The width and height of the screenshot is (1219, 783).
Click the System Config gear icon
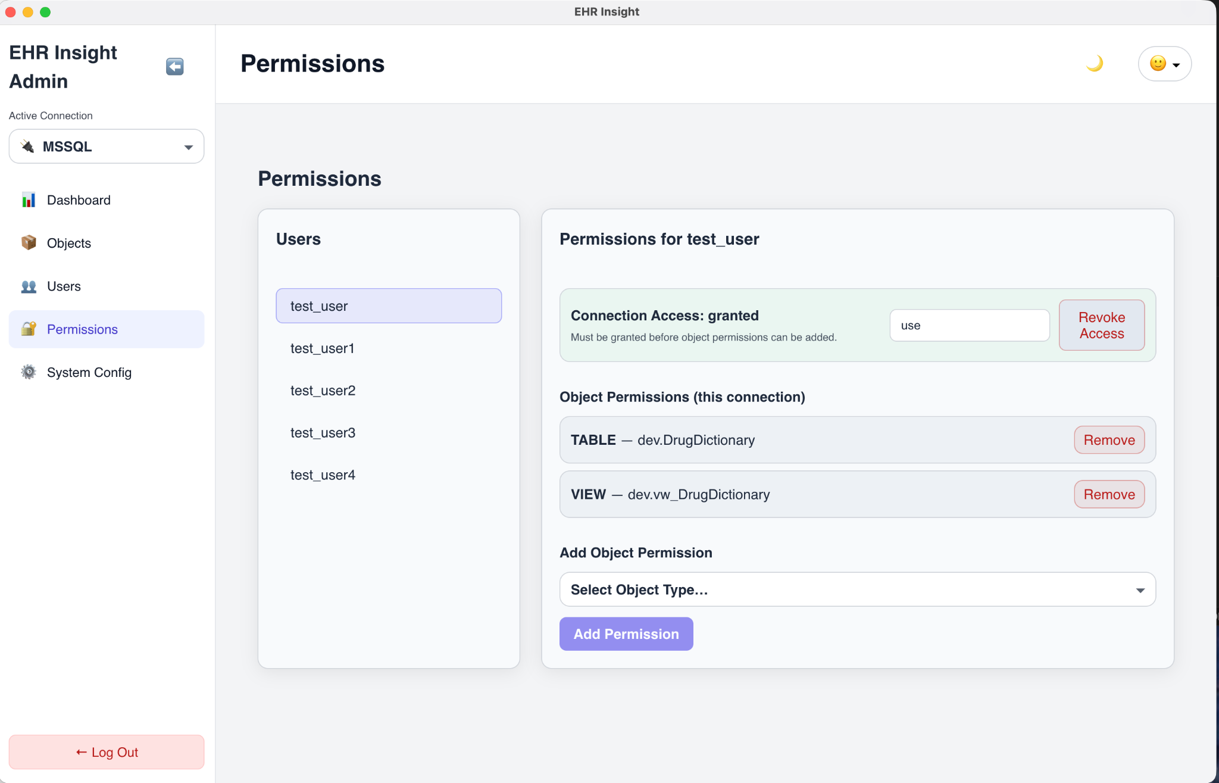point(28,372)
